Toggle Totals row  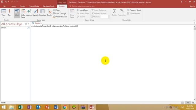[114, 13]
